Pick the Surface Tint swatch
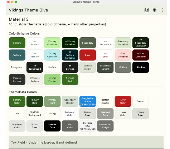This screenshot has width=170, height=149. click(x=70, y=80)
